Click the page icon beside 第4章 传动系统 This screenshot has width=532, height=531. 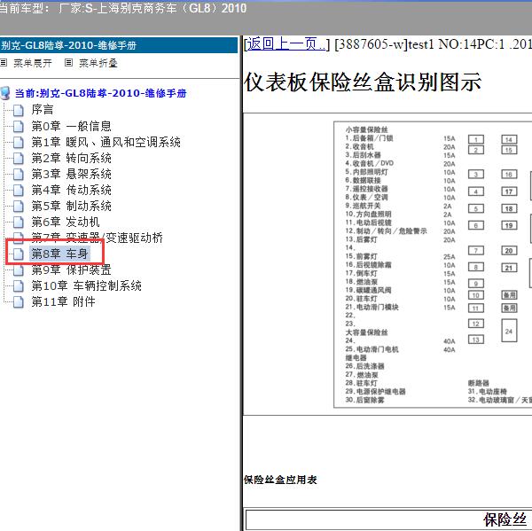(19, 190)
